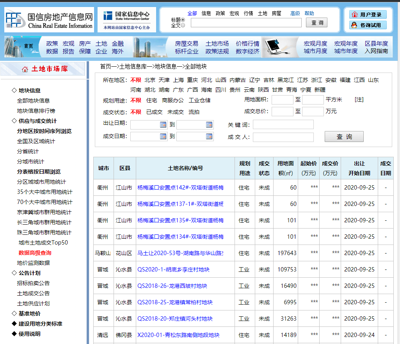Open calendar picker for 出让日期 start date
The width and height of the screenshot is (400, 344).
click(163, 125)
